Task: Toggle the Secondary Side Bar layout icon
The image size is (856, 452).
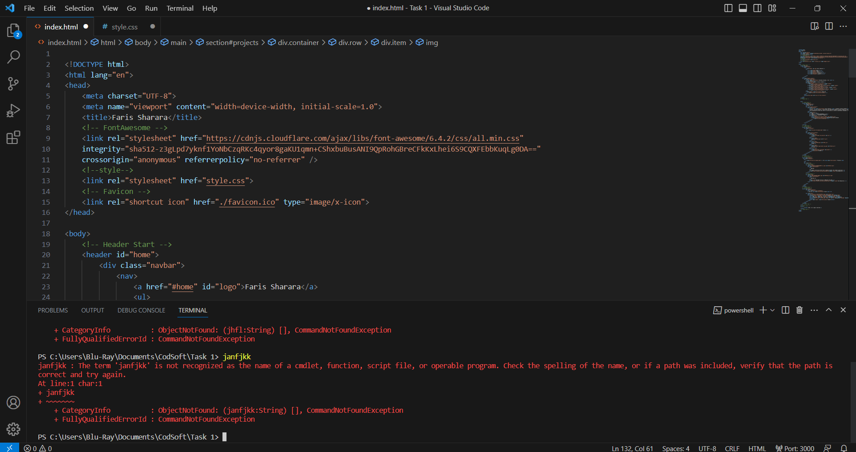Action: [x=757, y=8]
